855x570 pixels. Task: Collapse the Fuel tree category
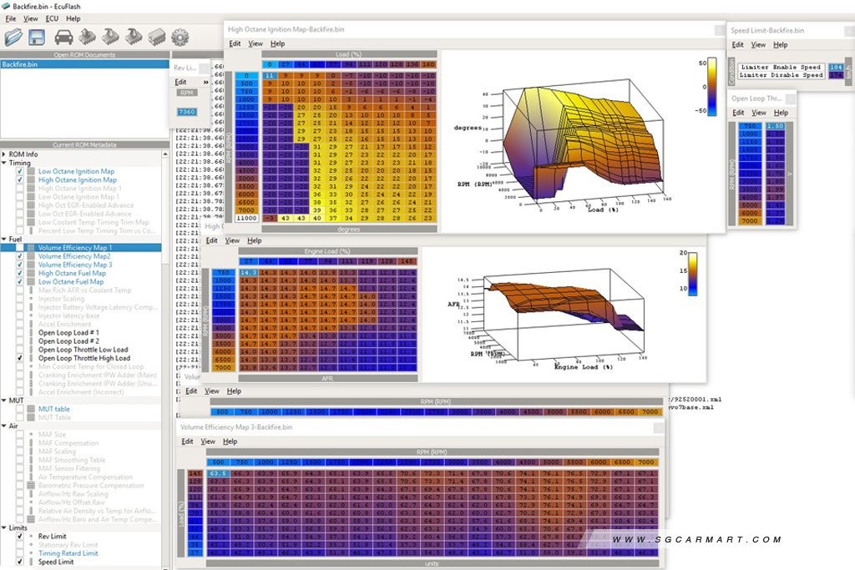click(x=4, y=240)
